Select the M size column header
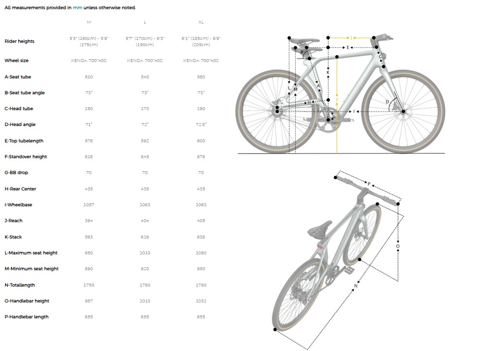The image size is (477, 351). pyautogui.click(x=89, y=22)
